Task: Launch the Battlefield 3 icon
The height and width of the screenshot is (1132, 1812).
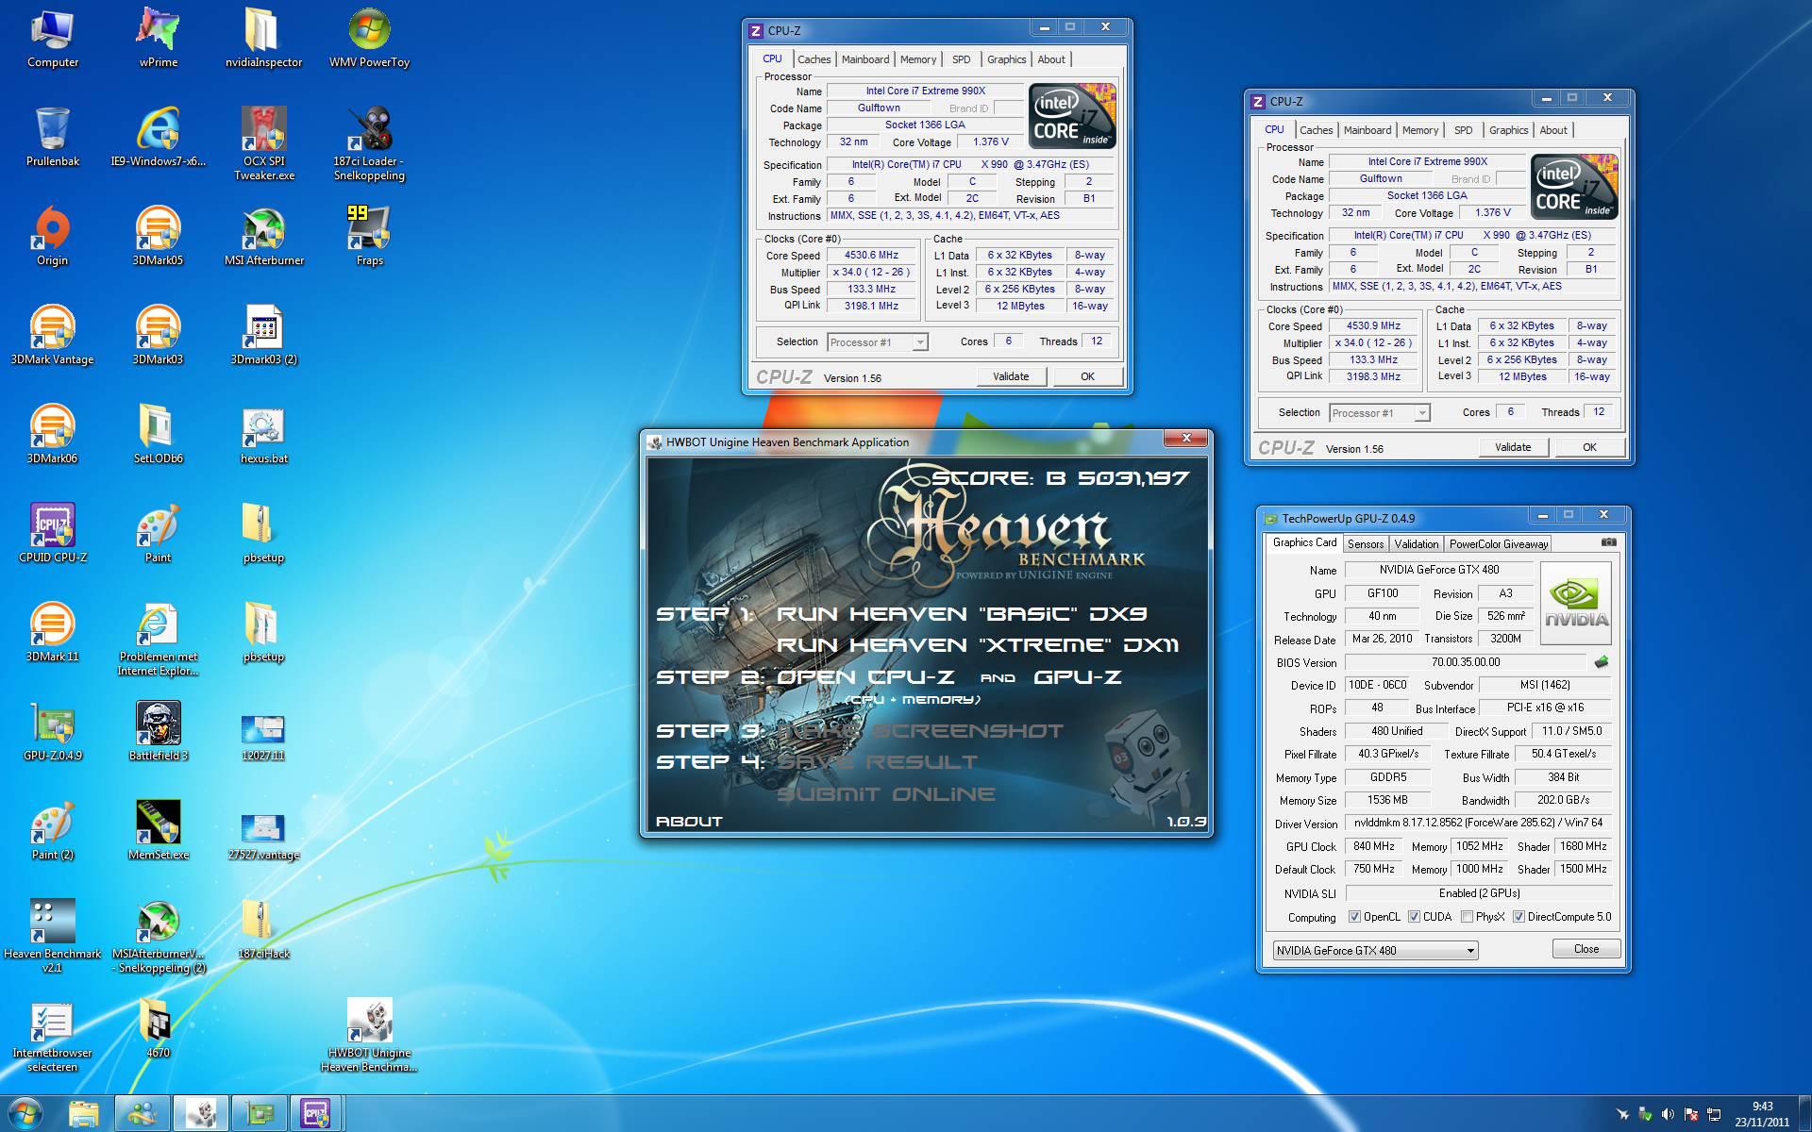Action: click(158, 731)
